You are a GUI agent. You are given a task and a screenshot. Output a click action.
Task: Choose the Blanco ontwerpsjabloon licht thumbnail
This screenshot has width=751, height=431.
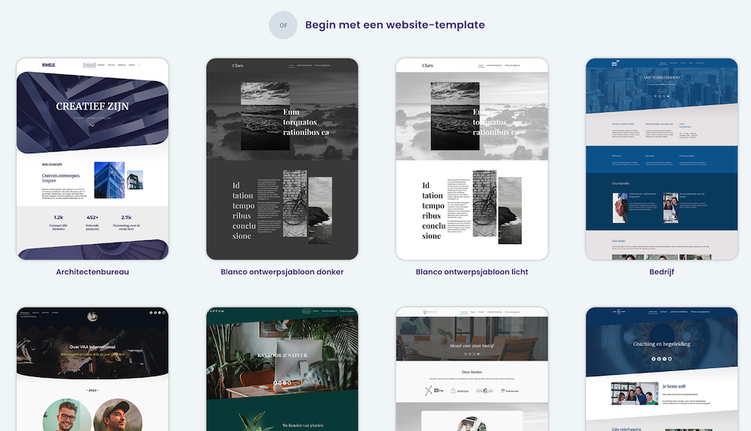click(x=472, y=159)
